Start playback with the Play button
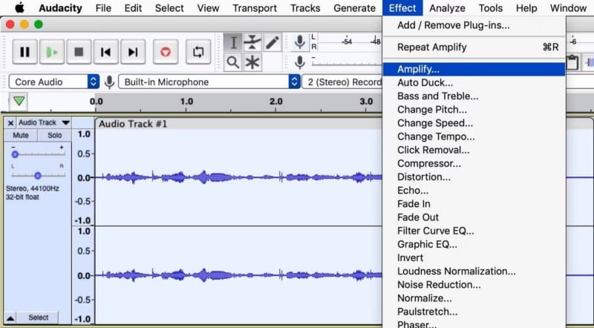The height and width of the screenshot is (328, 594). [52, 51]
